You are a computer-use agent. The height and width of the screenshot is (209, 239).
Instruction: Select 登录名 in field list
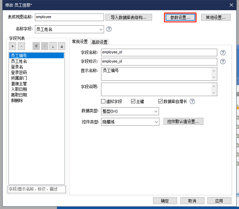tap(37, 67)
